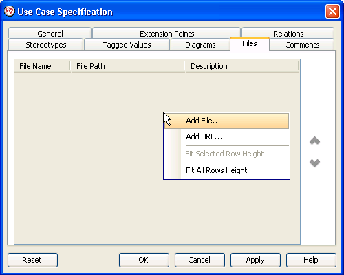Screen dimensions: 344x275
Task: Select the Files tab
Action: click(x=250, y=43)
